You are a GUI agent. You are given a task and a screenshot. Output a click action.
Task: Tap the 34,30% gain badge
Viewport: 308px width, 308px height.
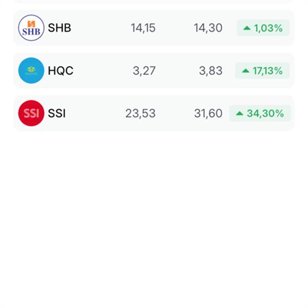click(260, 113)
